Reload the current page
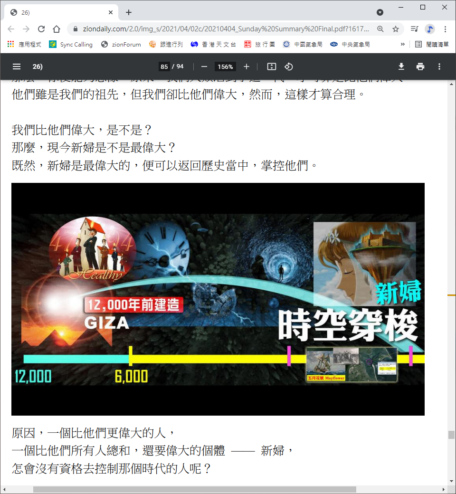The height and width of the screenshot is (494, 456). (x=41, y=29)
